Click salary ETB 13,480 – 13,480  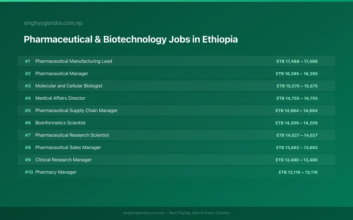[297, 160]
